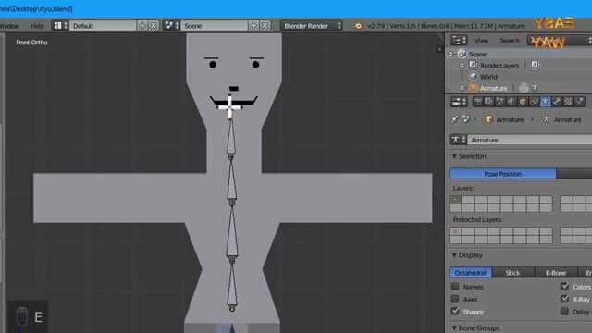592x333 pixels.
Task: Toggle the first protected layer button
Action: 455,231
